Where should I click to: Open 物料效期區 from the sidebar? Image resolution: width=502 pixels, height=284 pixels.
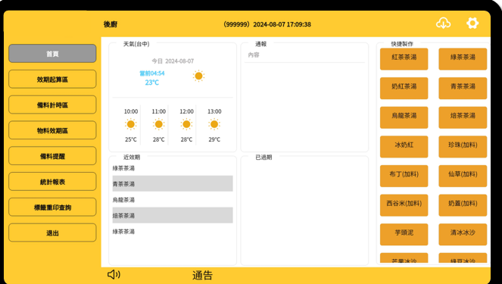(x=52, y=130)
